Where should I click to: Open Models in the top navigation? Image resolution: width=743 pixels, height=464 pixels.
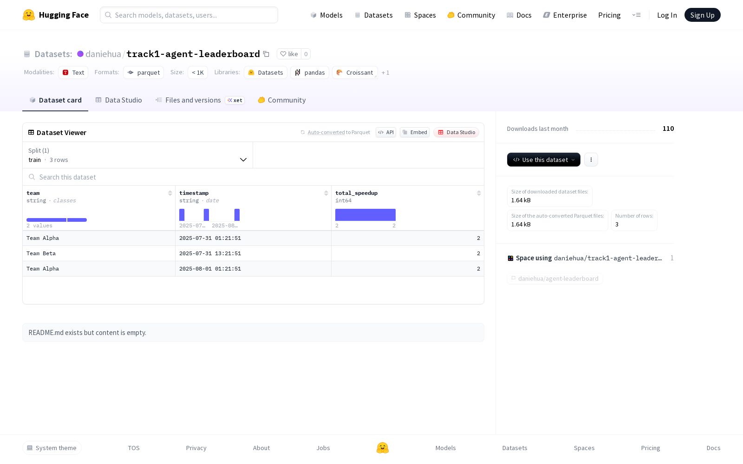click(326, 15)
